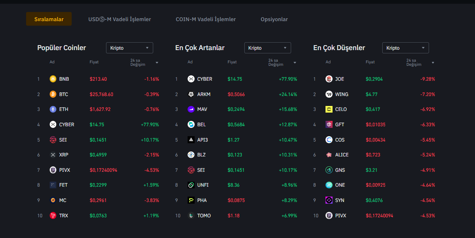Screen dimensions: 475x238
Task: Click CYBER icon in En Çok Artanlar list
Action: (x=191, y=79)
